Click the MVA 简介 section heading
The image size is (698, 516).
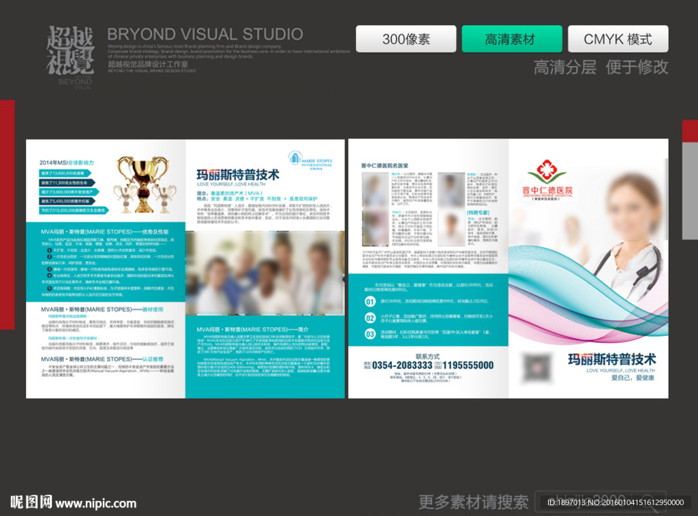tap(252, 329)
